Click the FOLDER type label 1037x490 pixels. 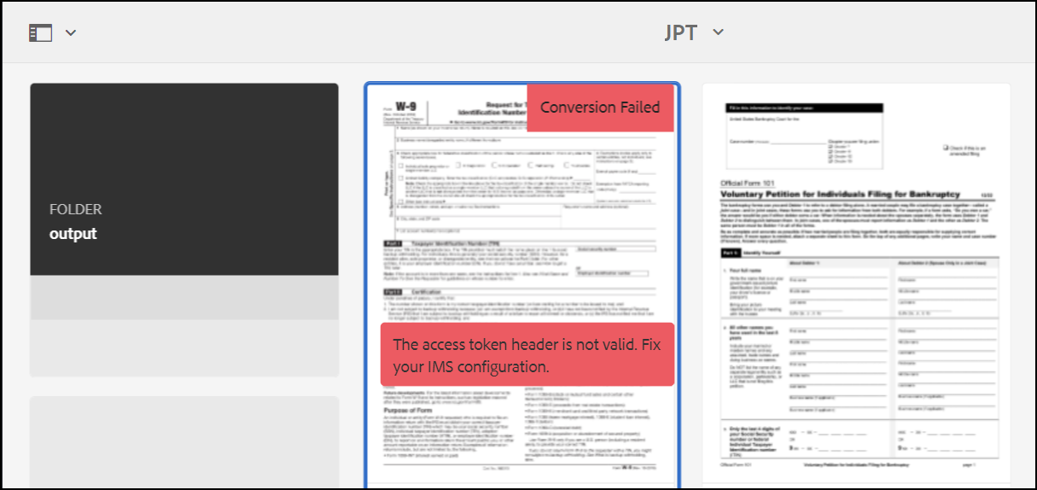(x=75, y=209)
